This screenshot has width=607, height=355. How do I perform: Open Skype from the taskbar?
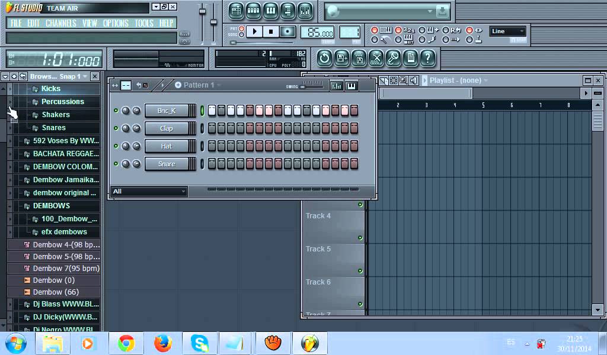200,343
